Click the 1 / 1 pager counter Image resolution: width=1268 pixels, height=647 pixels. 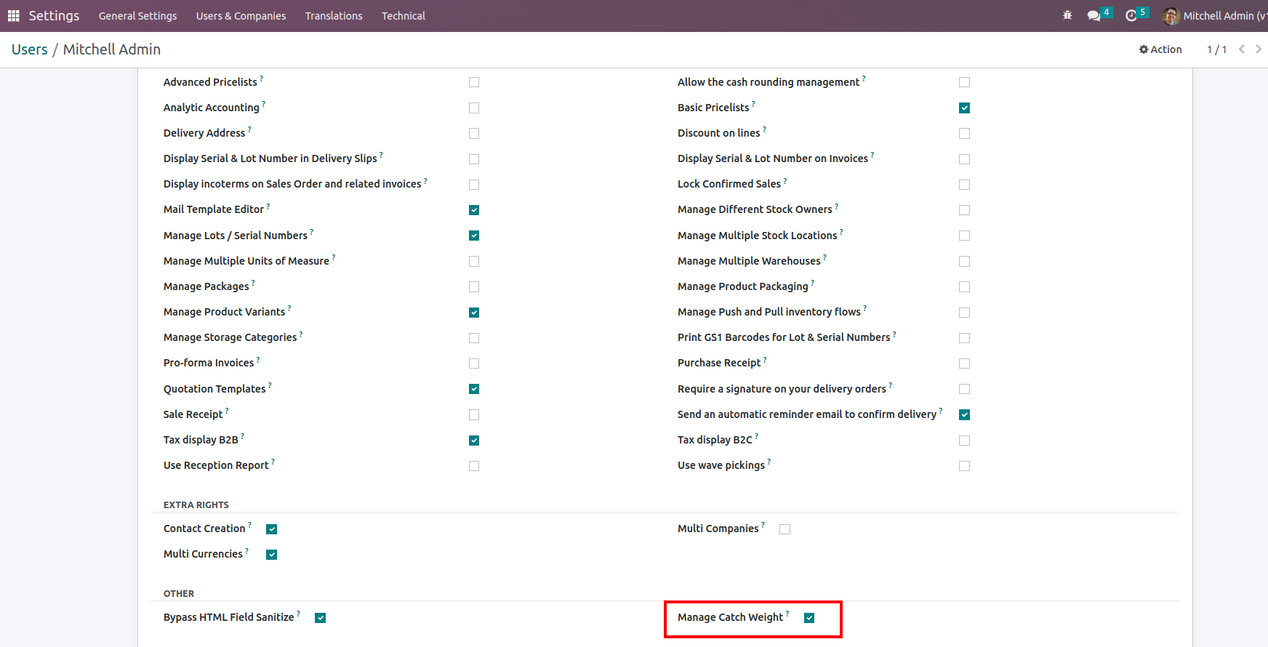tap(1216, 49)
